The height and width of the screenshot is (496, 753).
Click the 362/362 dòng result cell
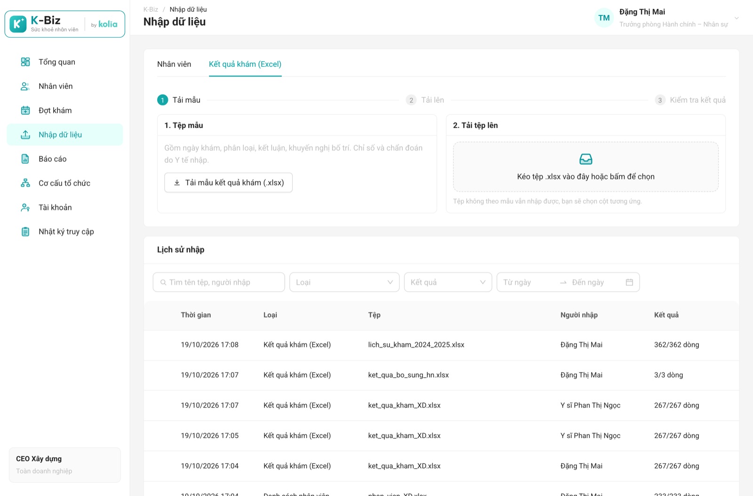676,345
